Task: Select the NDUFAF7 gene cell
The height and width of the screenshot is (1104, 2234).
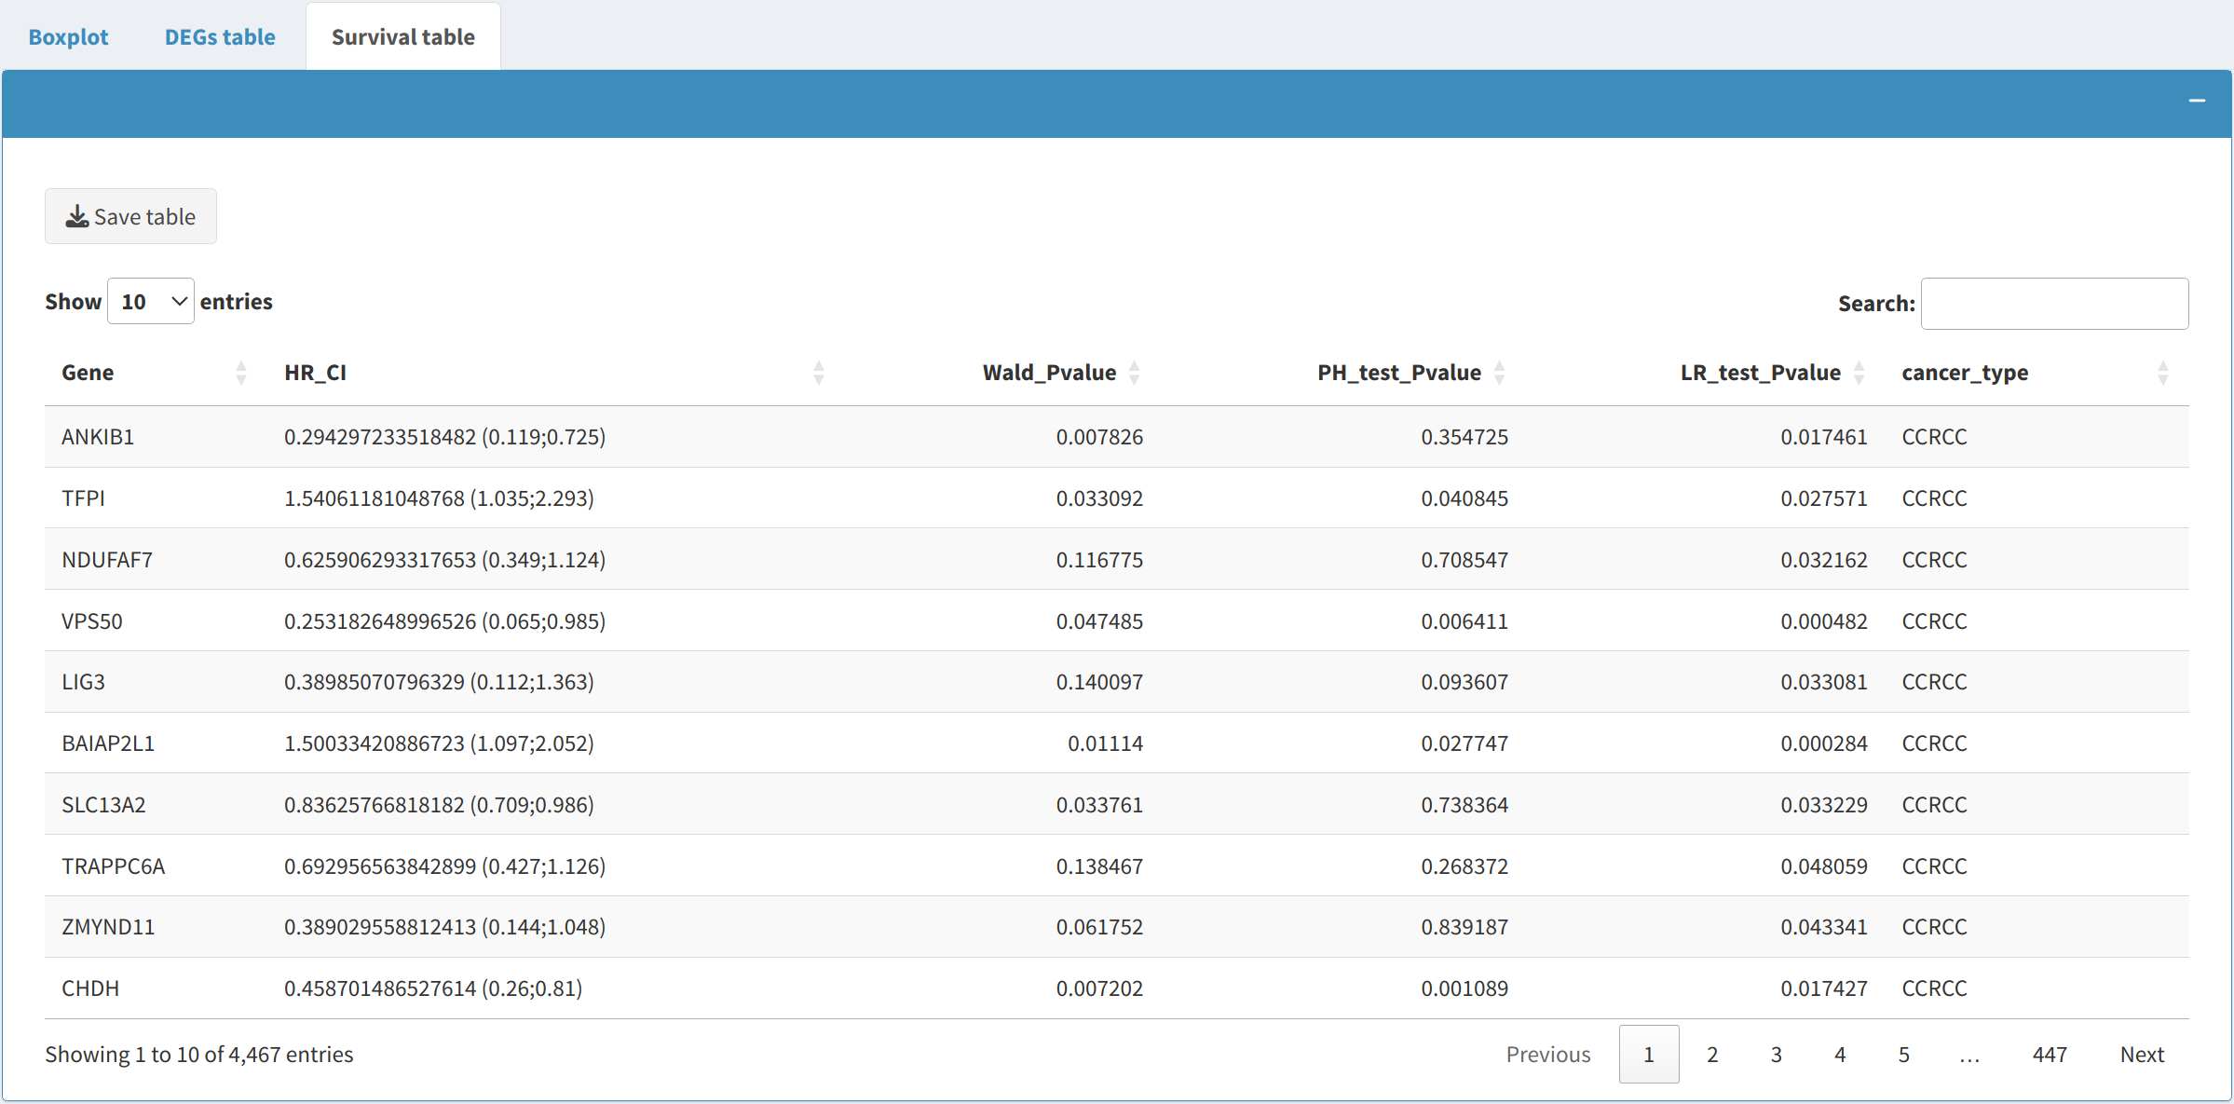Action: pyautogui.click(x=107, y=560)
